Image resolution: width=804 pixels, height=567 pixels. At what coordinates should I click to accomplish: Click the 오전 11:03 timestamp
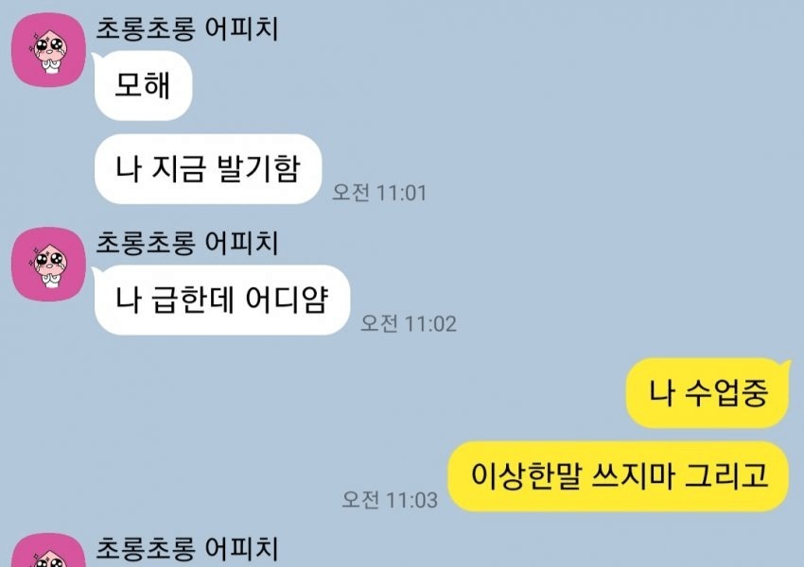[390, 499]
